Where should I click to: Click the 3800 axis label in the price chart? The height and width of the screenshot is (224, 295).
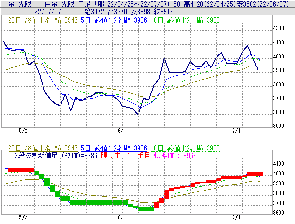click(x=278, y=84)
